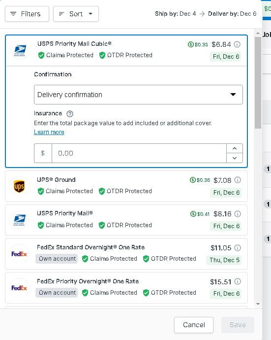Click the UPS logo on the Ground rate
Viewport: 271px width, 340px height.
(x=19, y=186)
